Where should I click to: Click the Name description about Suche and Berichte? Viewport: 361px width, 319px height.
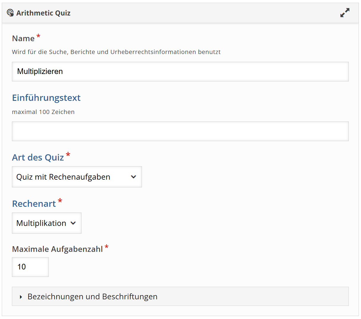(116, 52)
